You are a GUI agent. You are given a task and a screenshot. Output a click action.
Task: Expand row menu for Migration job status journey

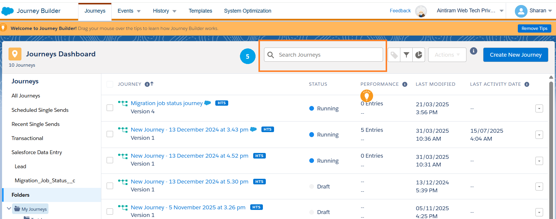tap(539, 108)
